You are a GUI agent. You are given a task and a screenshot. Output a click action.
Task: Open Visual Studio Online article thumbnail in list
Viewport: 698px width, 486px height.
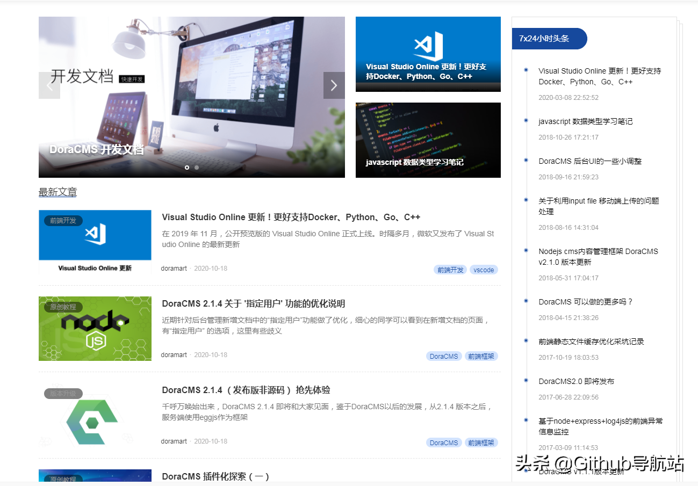(x=95, y=242)
